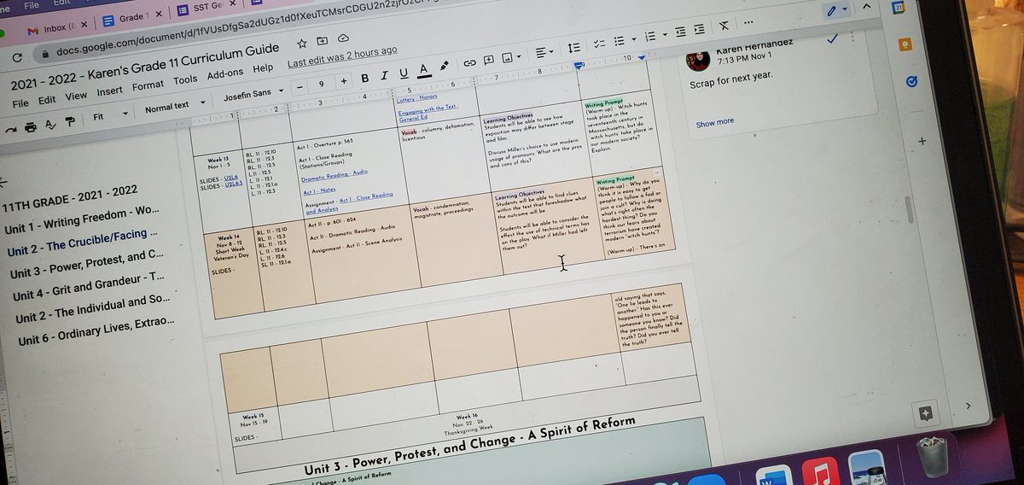Insert a link with the chain icon
The height and width of the screenshot is (485, 1024).
point(469,63)
